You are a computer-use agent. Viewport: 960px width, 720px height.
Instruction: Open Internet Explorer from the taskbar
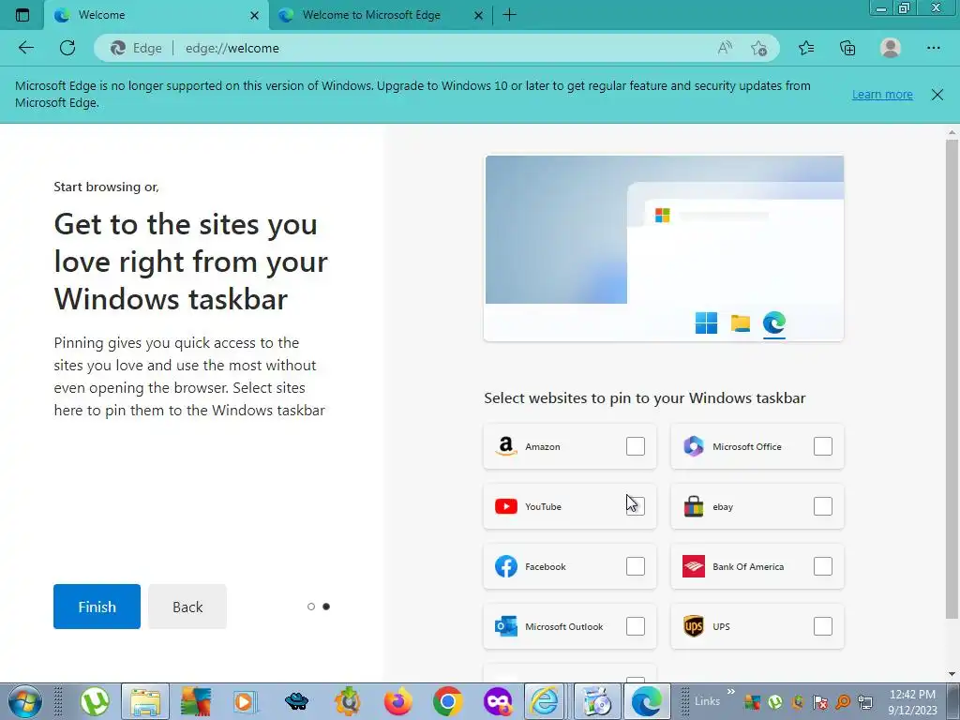[544, 701]
